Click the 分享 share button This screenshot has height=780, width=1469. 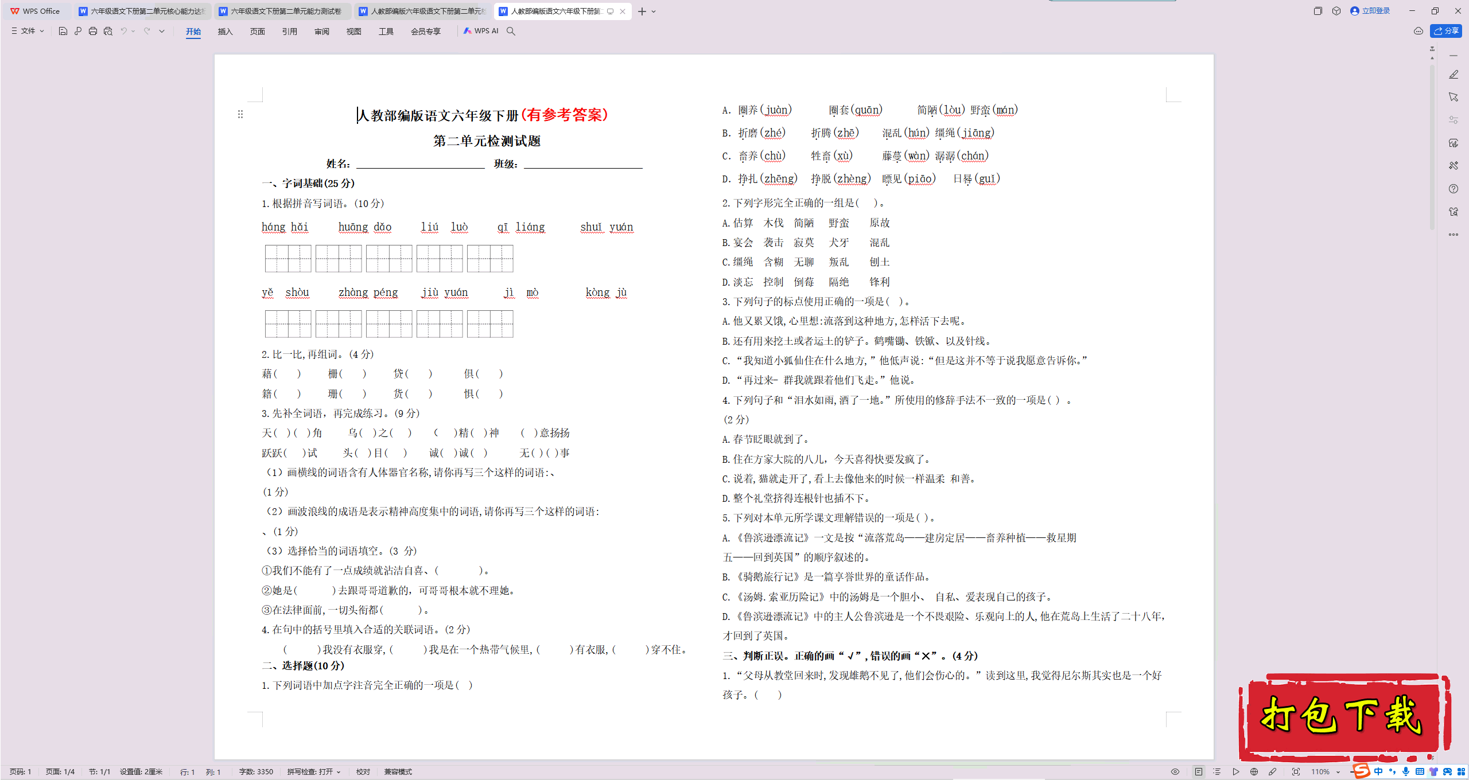[1446, 31]
